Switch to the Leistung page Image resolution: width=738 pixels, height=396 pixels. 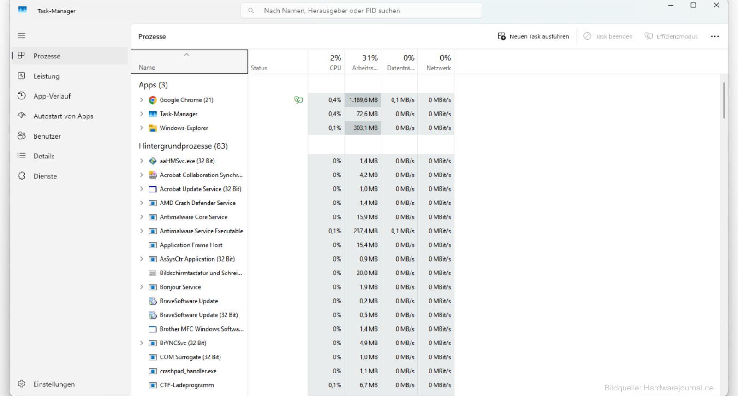[x=69, y=76]
